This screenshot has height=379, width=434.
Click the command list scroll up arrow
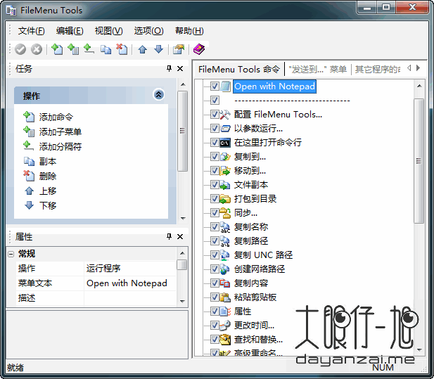click(419, 86)
